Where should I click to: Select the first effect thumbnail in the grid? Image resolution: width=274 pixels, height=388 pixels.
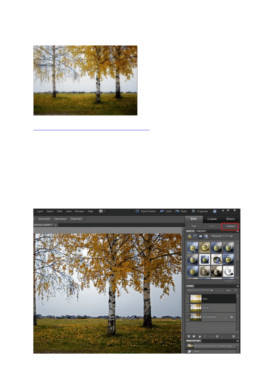192,247
